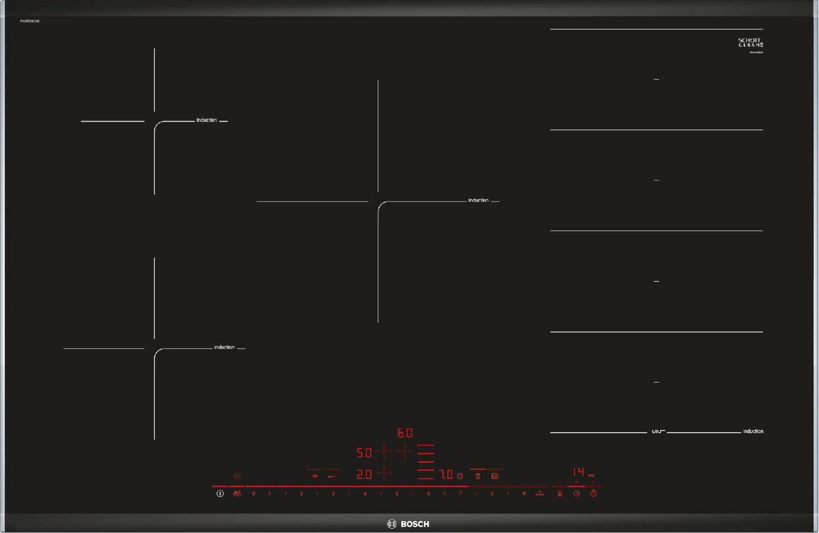The image size is (819, 533).
Task: Set power level to 0 on the scale
Action: (253, 493)
